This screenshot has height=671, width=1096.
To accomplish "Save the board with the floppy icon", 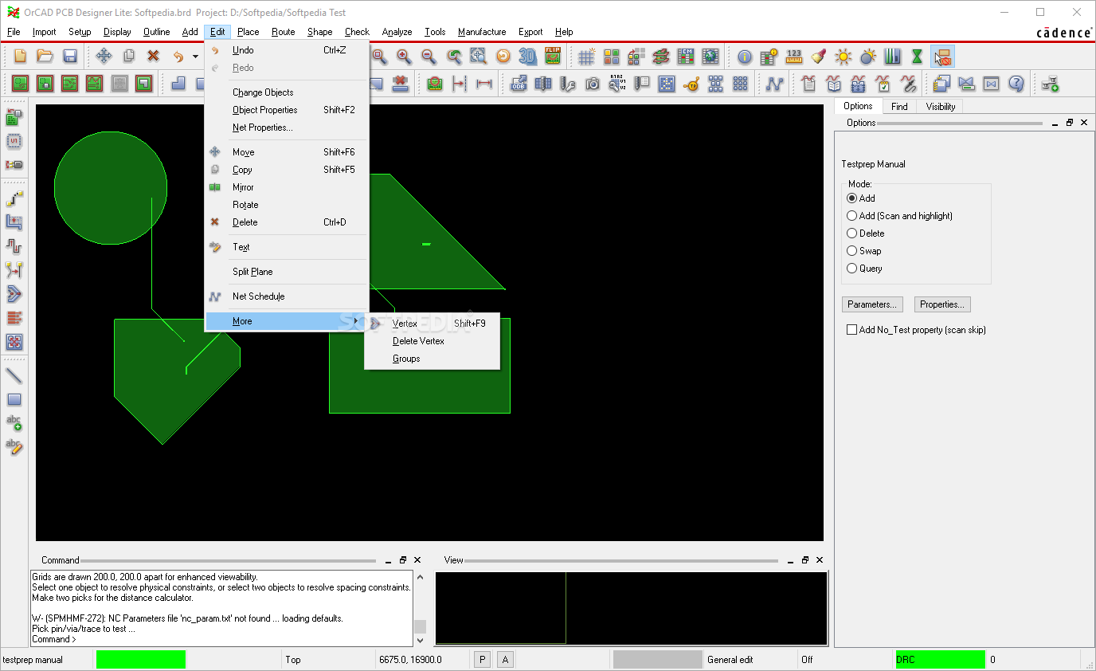I will coord(70,56).
